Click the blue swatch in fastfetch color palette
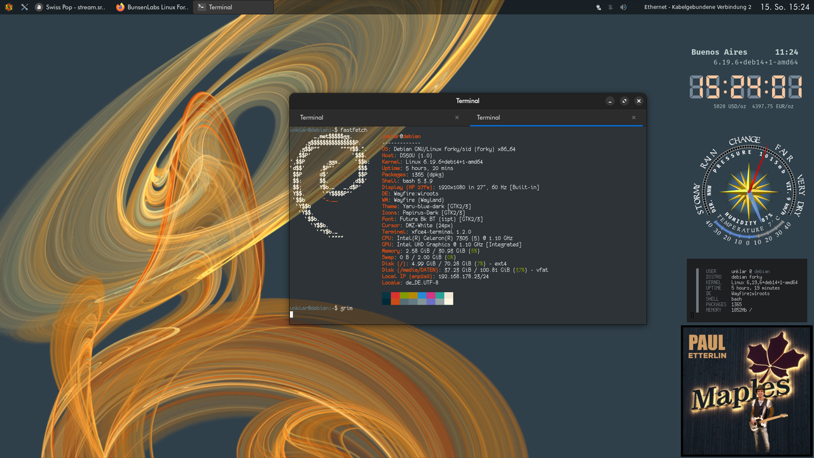The width and height of the screenshot is (814, 458). tap(422, 296)
